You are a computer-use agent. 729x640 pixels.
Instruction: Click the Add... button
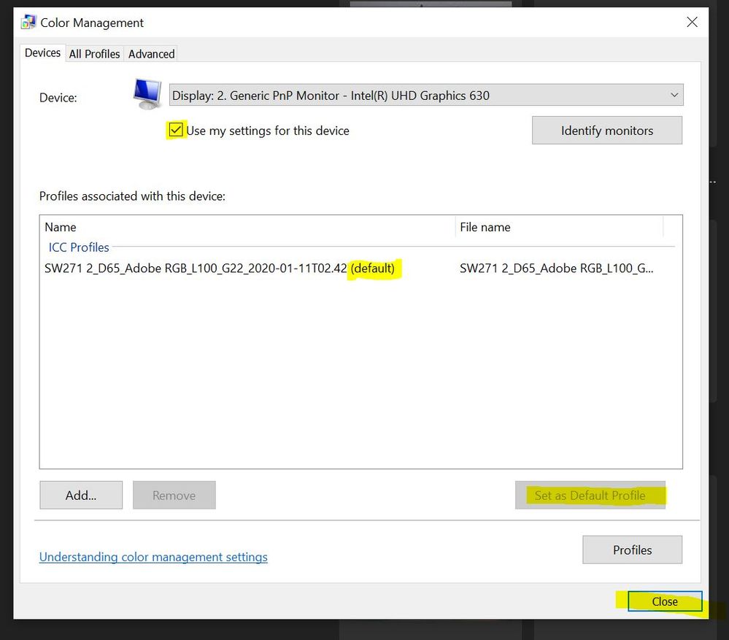pos(80,495)
